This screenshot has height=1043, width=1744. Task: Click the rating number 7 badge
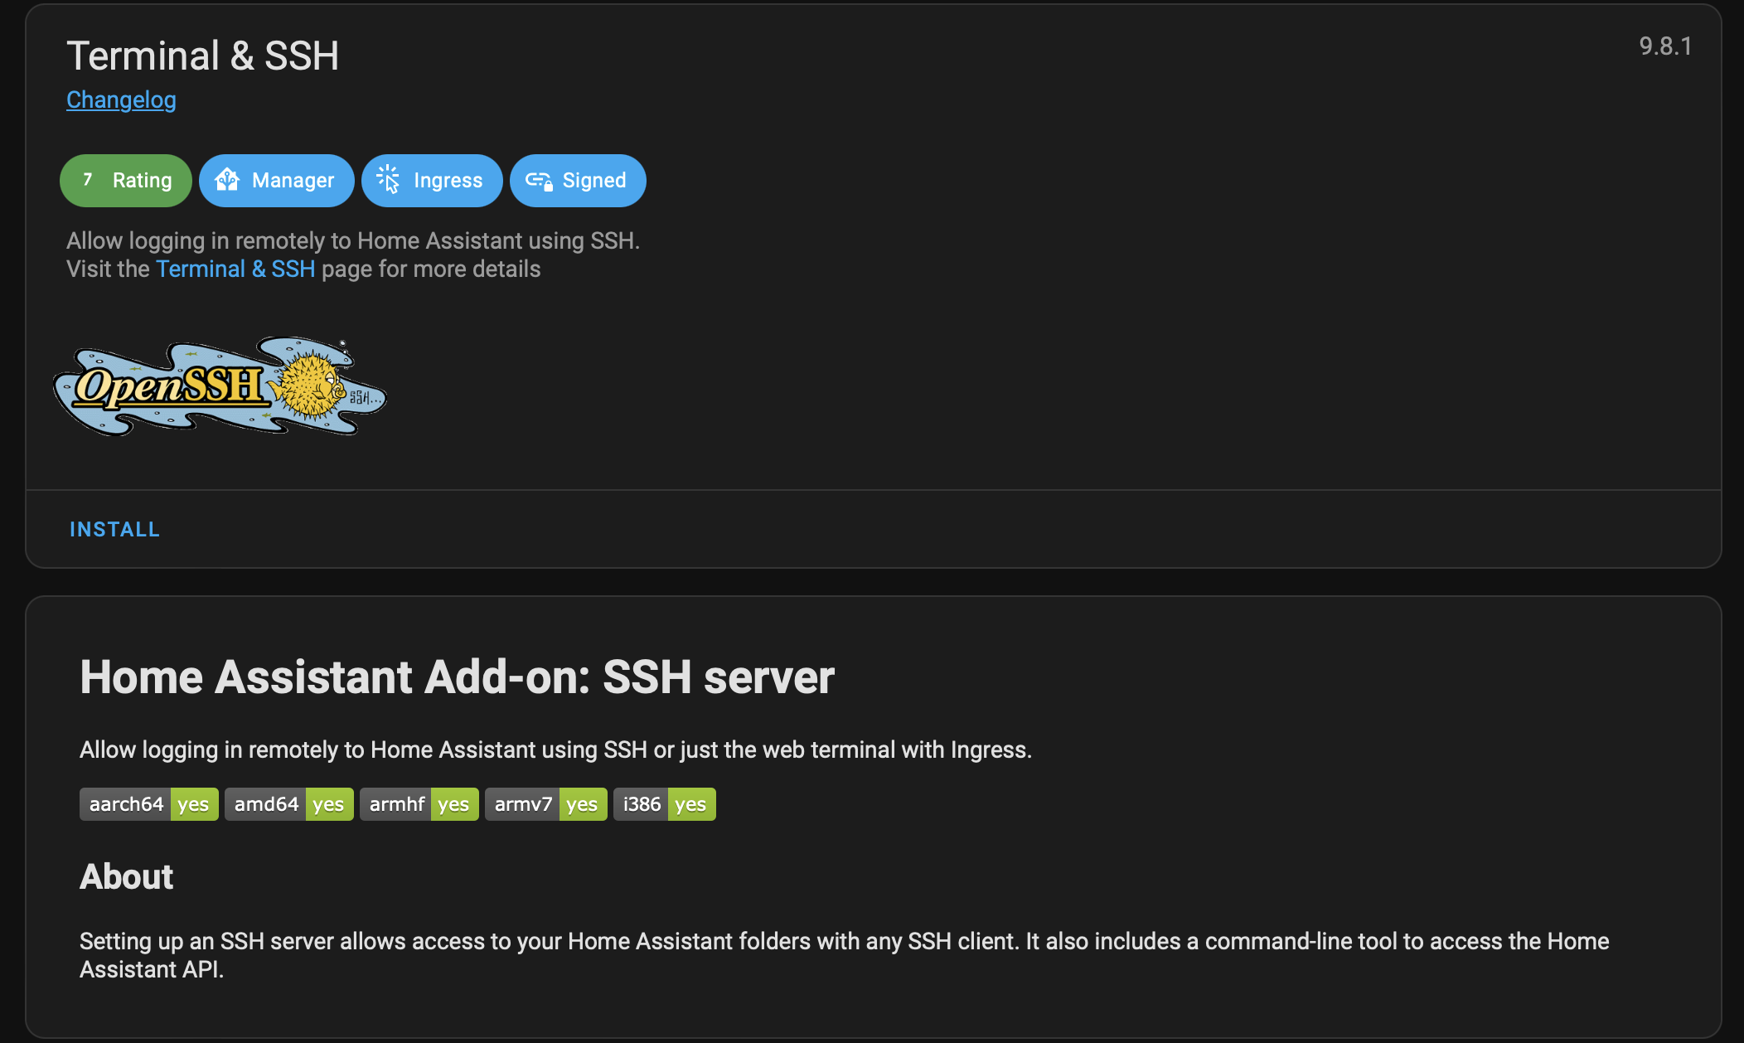coord(88,180)
